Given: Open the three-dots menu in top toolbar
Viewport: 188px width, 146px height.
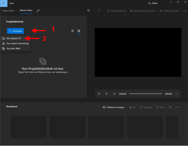Looking at the screenshot, I should [185, 11].
